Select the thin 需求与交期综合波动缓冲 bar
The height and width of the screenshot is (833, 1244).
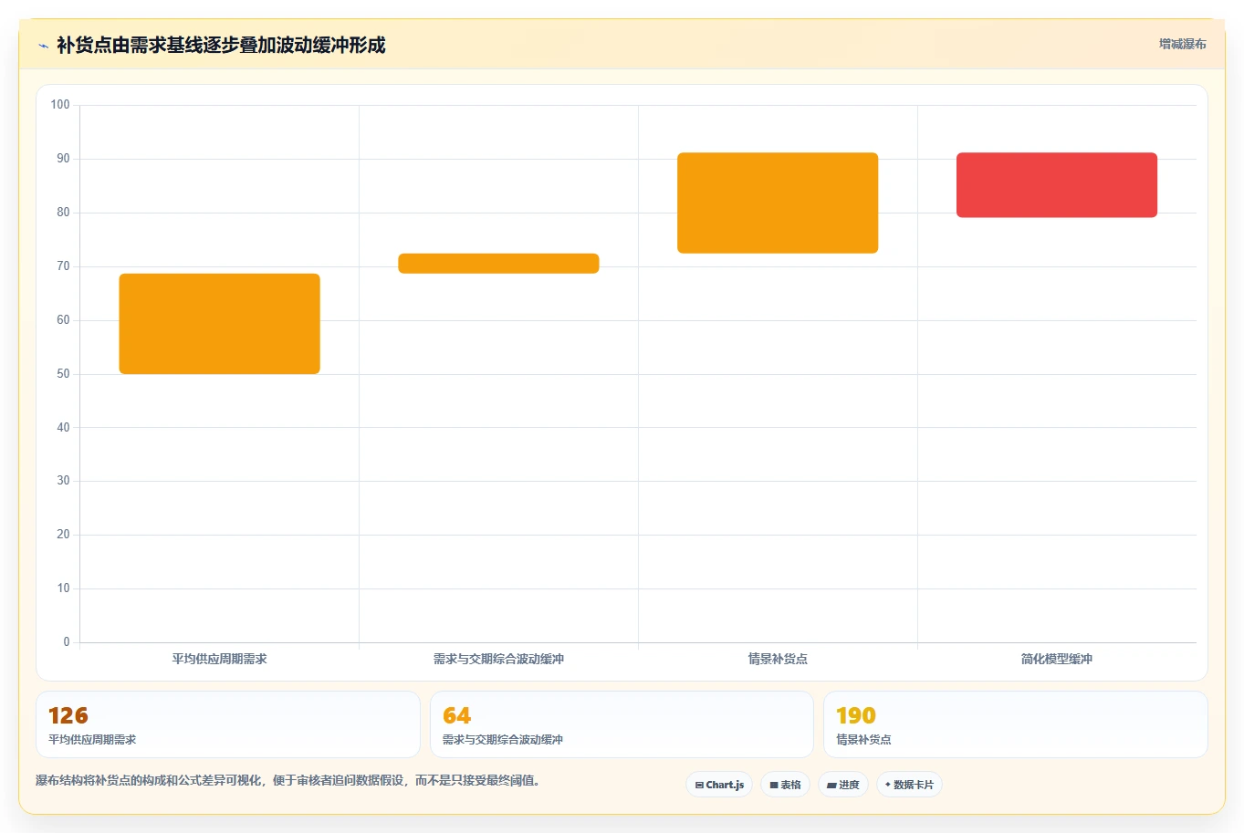[498, 264]
